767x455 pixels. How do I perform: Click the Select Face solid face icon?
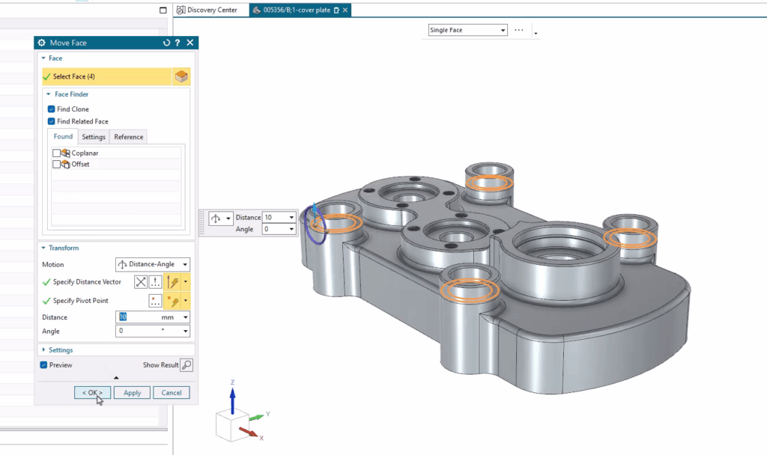181,76
